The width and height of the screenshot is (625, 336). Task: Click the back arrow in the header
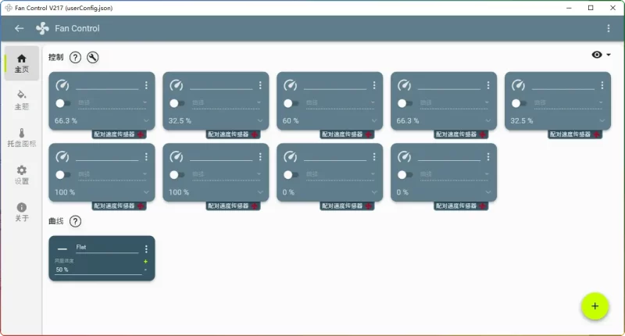(x=20, y=28)
